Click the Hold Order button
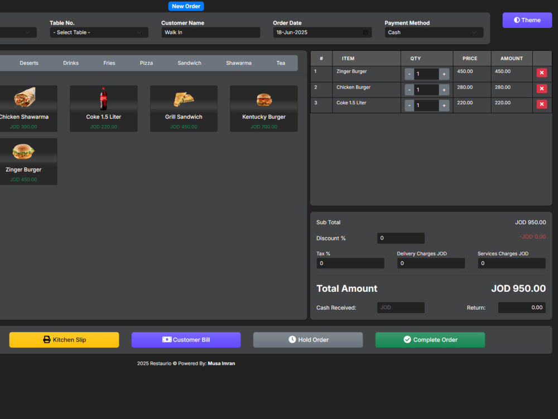 coord(308,340)
